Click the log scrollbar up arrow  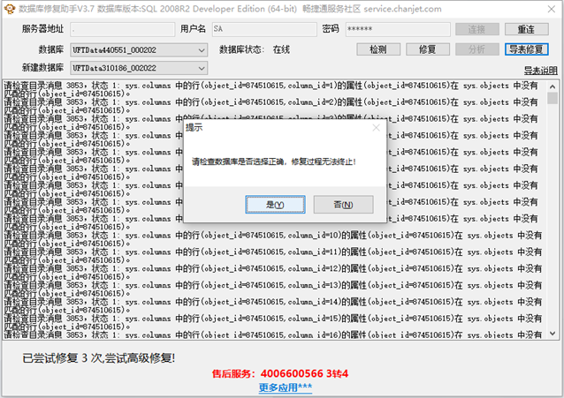click(x=553, y=86)
